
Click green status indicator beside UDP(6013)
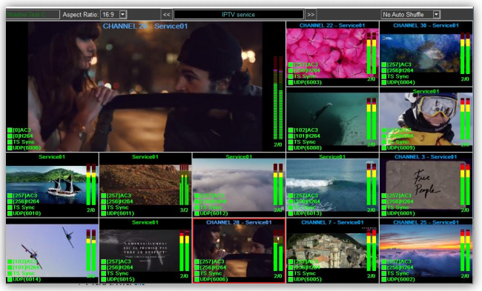click(291, 213)
